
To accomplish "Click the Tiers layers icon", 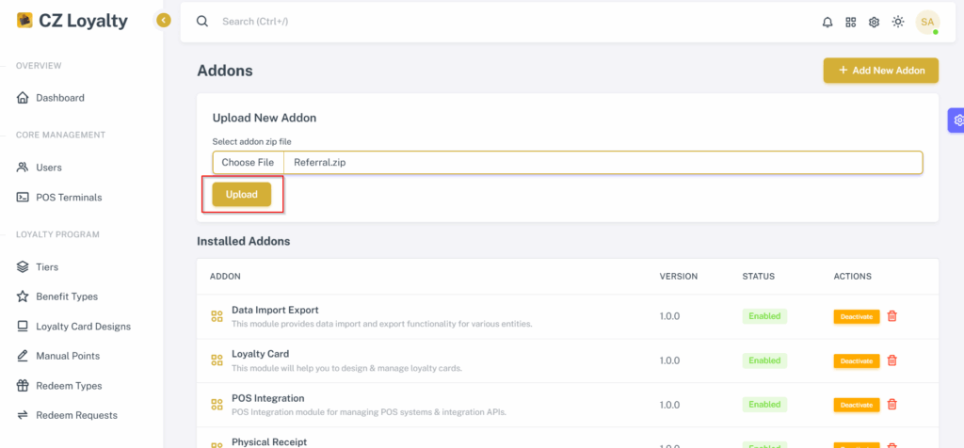I will (23, 267).
